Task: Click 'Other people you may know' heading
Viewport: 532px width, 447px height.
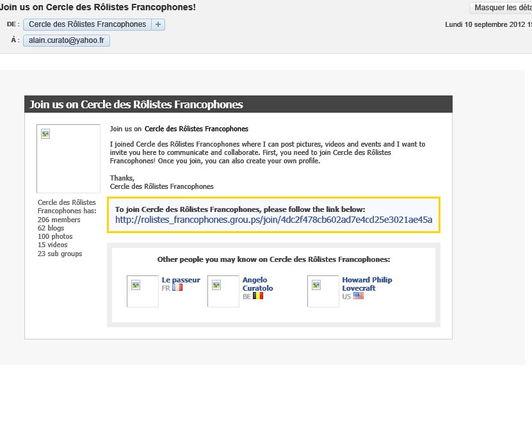Action: coord(273,259)
